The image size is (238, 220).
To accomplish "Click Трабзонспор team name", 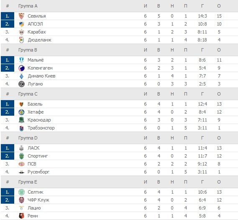I will click(x=41, y=128).
